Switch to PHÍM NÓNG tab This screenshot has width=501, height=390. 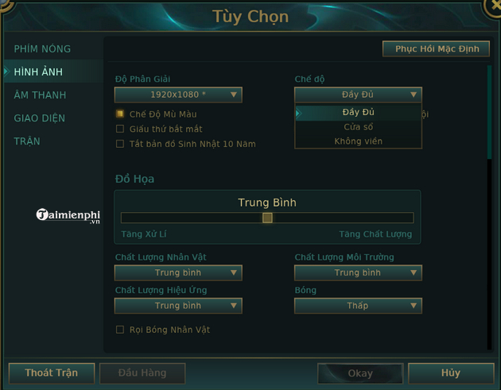[42, 48]
